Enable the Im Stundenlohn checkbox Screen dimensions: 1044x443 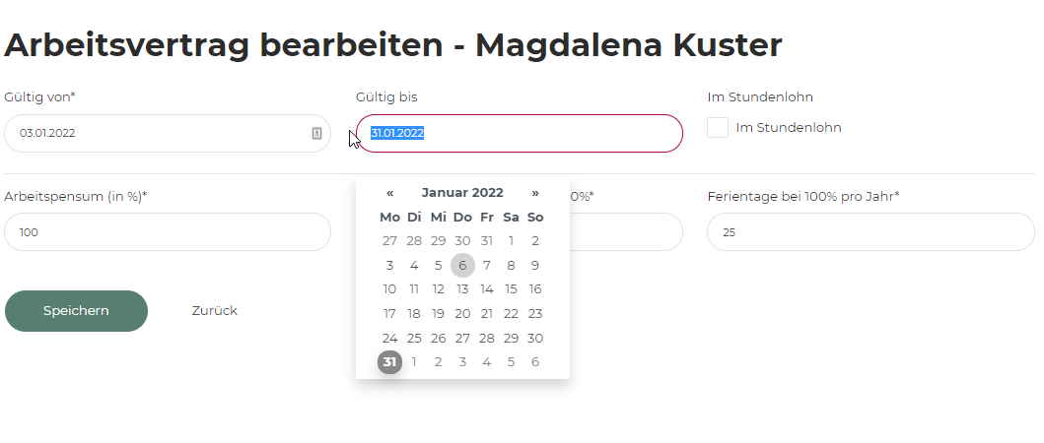(x=718, y=127)
